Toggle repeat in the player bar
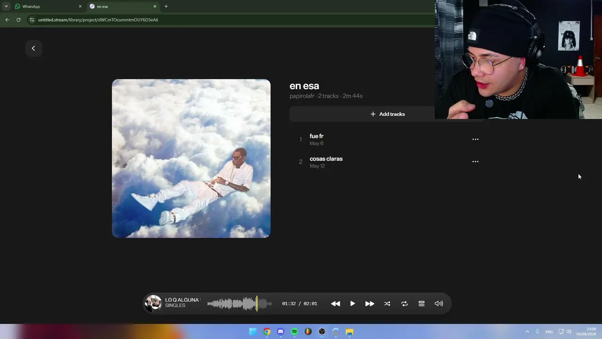The image size is (602, 339). pos(404,304)
